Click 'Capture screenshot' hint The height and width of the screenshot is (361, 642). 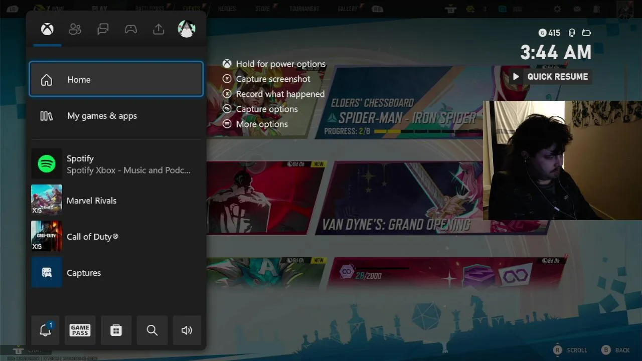pyautogui.click(x=273, y=79)
